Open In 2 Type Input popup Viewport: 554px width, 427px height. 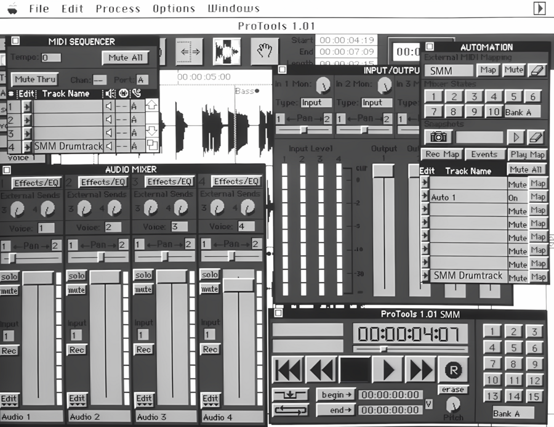[x=377, y=103]
